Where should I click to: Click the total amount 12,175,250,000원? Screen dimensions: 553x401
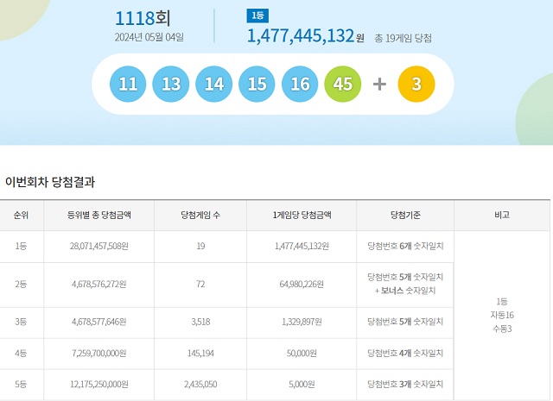coord(99,384)
